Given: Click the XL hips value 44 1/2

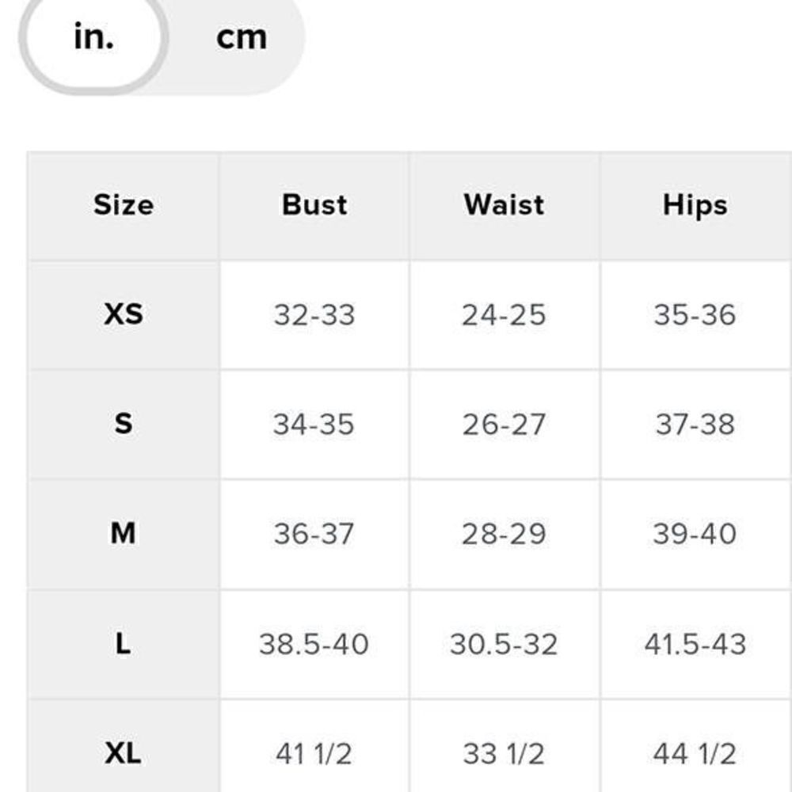Looking at the screenshot, I should click(x=695, y=754).
